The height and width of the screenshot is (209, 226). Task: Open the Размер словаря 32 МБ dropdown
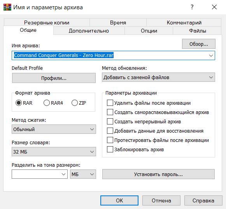54,152
